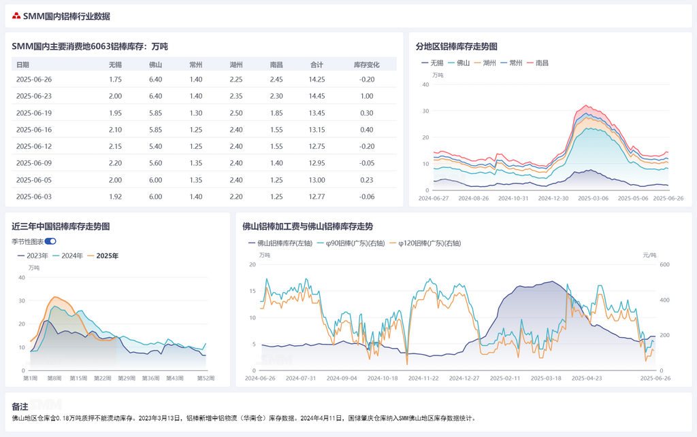697x437 pixels.
Task: Click total value 13.15
Action: [x=317, y=130]
